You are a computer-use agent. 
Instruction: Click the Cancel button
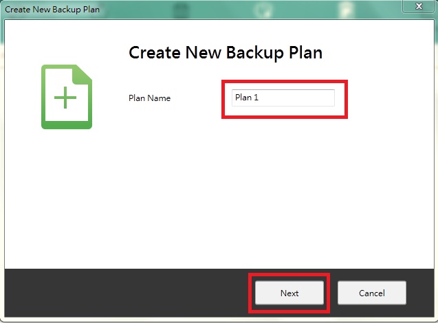pos(372,293)
